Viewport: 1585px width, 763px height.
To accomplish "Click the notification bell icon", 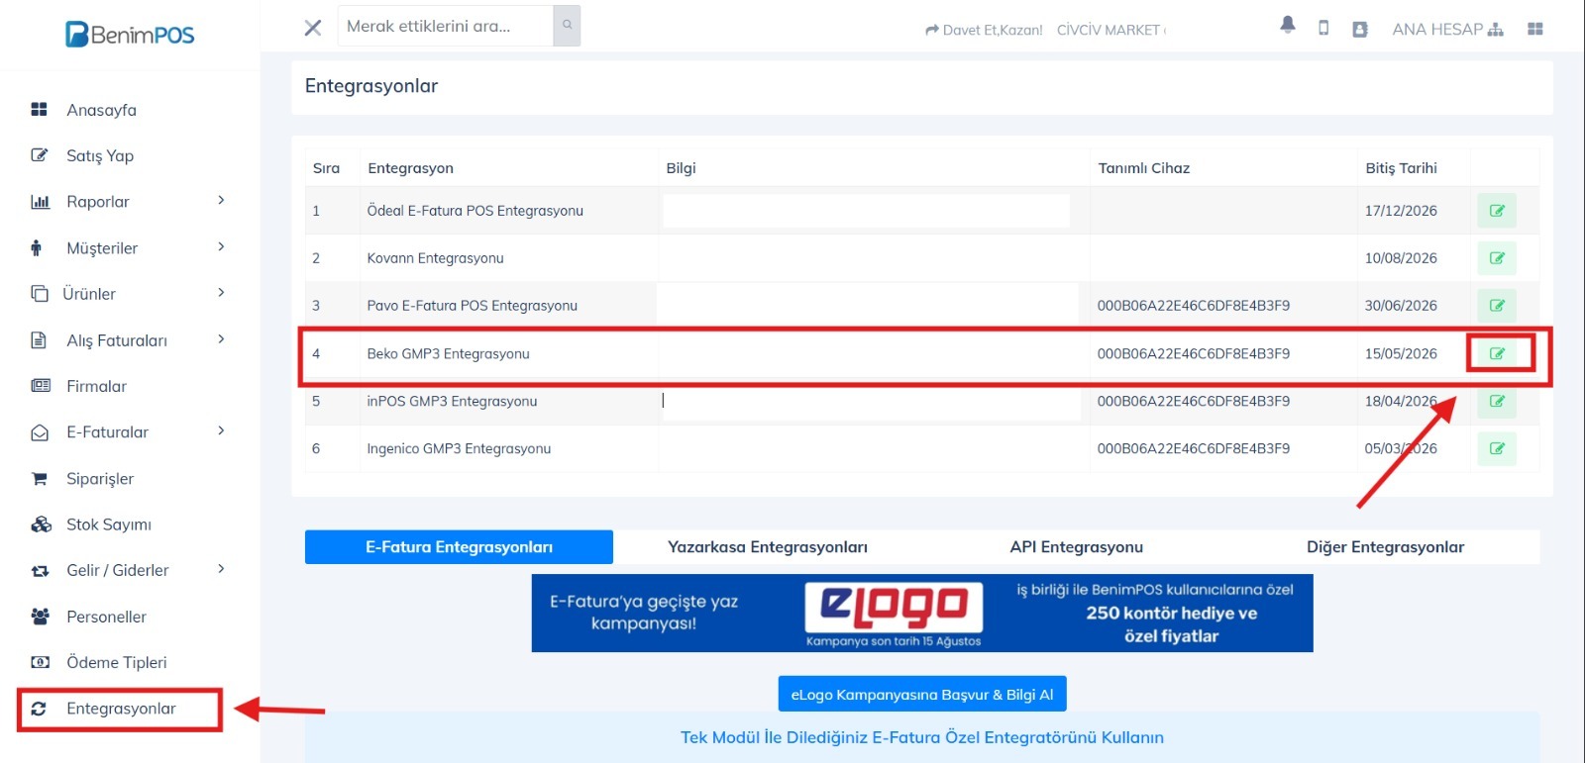I will point(1287,26).
